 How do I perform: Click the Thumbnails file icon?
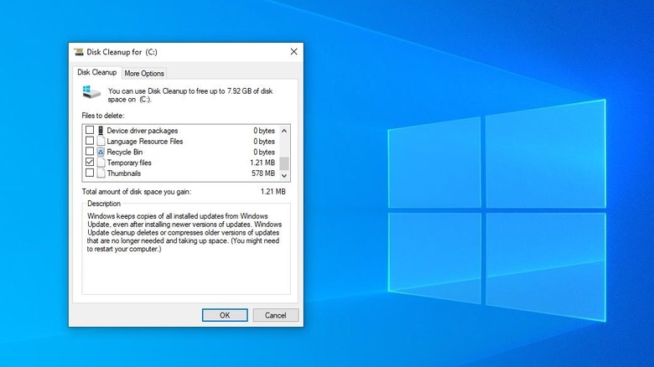101,173
